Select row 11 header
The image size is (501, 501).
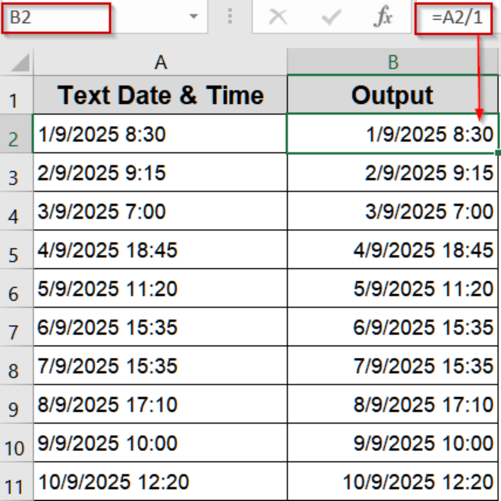[16, 481]
